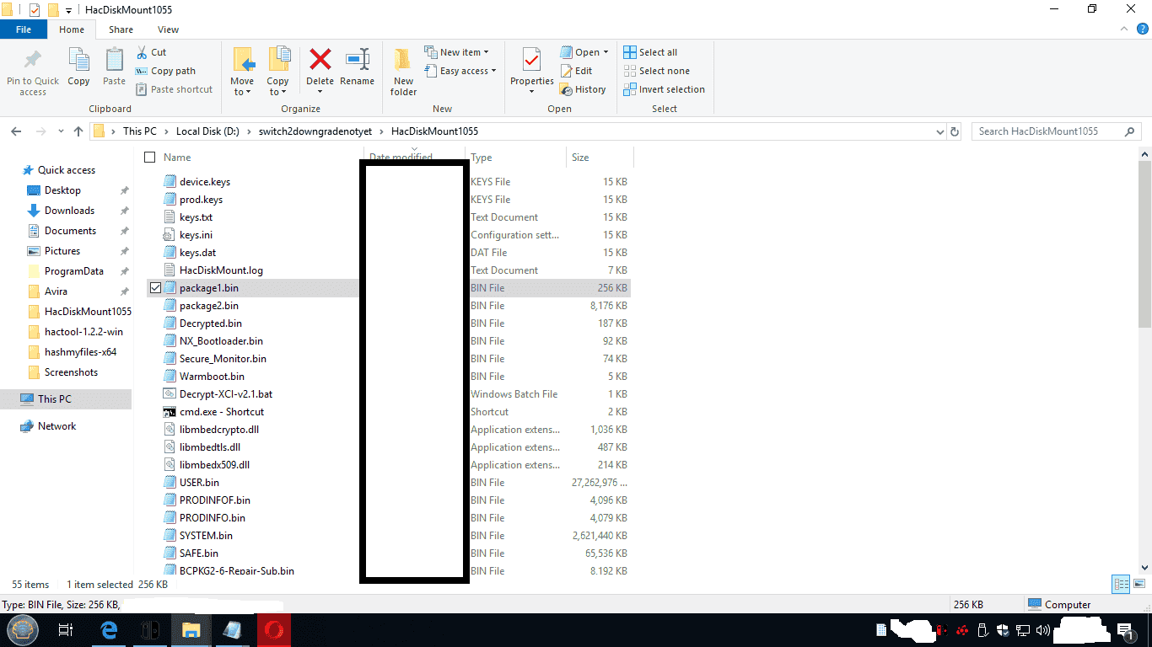
Task: Open Downloads in Quick access
Action: tap(69, 211)
